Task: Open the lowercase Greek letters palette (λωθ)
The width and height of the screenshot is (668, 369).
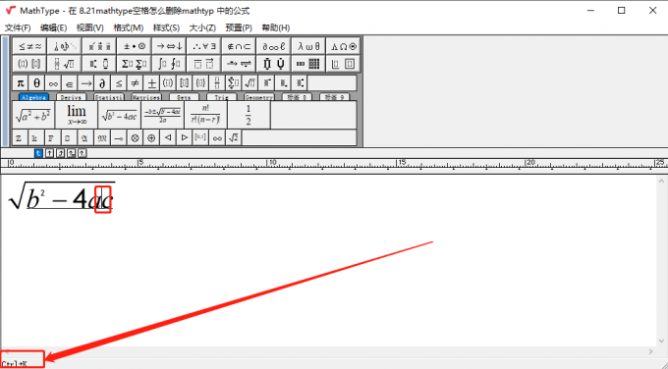Action: pyautogui.click(x=308, y=46)
